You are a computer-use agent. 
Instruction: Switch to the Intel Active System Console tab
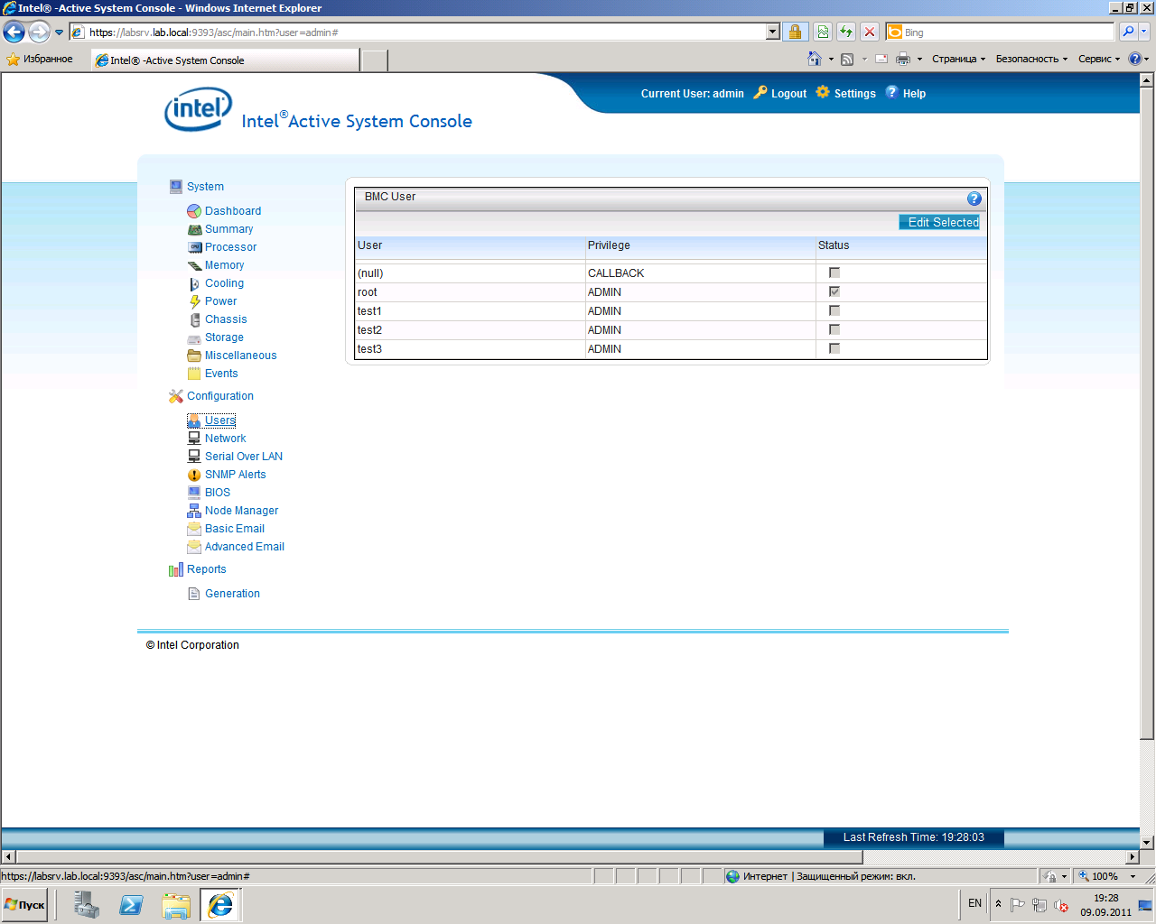[226, 60]
